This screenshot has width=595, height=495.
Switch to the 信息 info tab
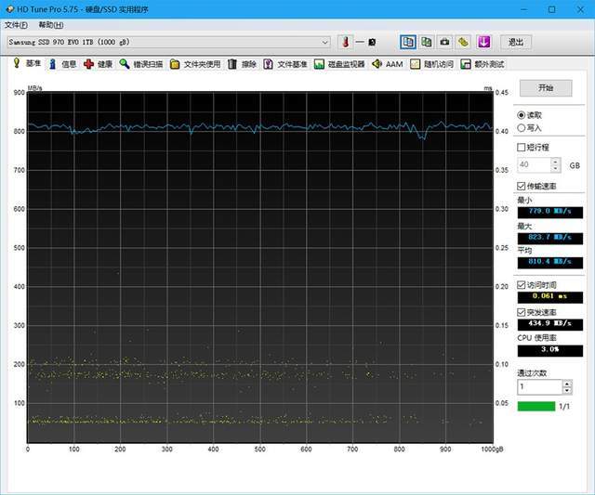pos(63,64)
